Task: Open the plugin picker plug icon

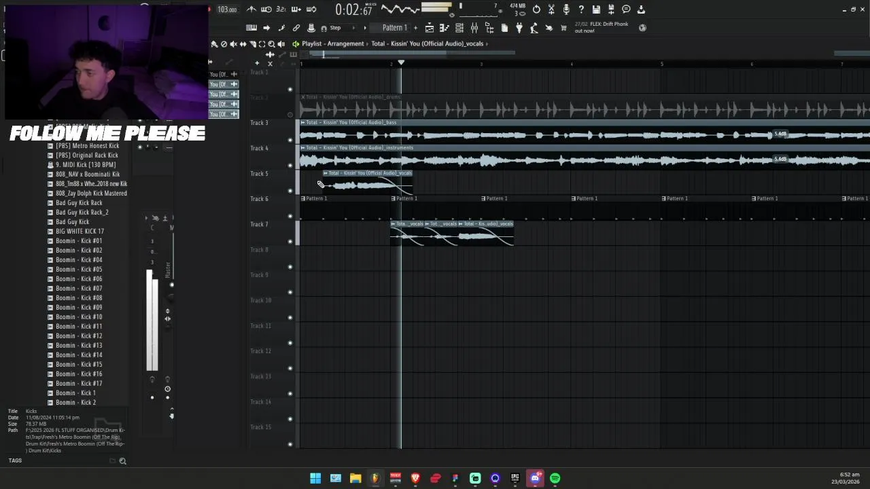Action: 519,28
